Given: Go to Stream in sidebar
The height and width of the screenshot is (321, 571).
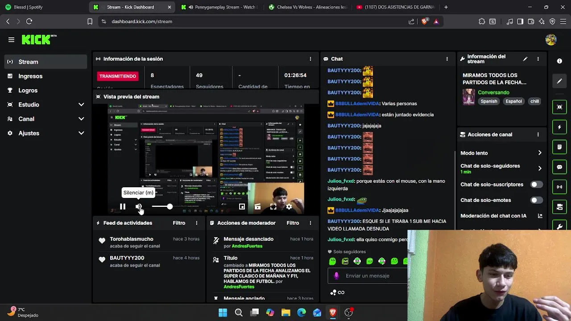Looking at the screenshot, I should coord(46,62).
